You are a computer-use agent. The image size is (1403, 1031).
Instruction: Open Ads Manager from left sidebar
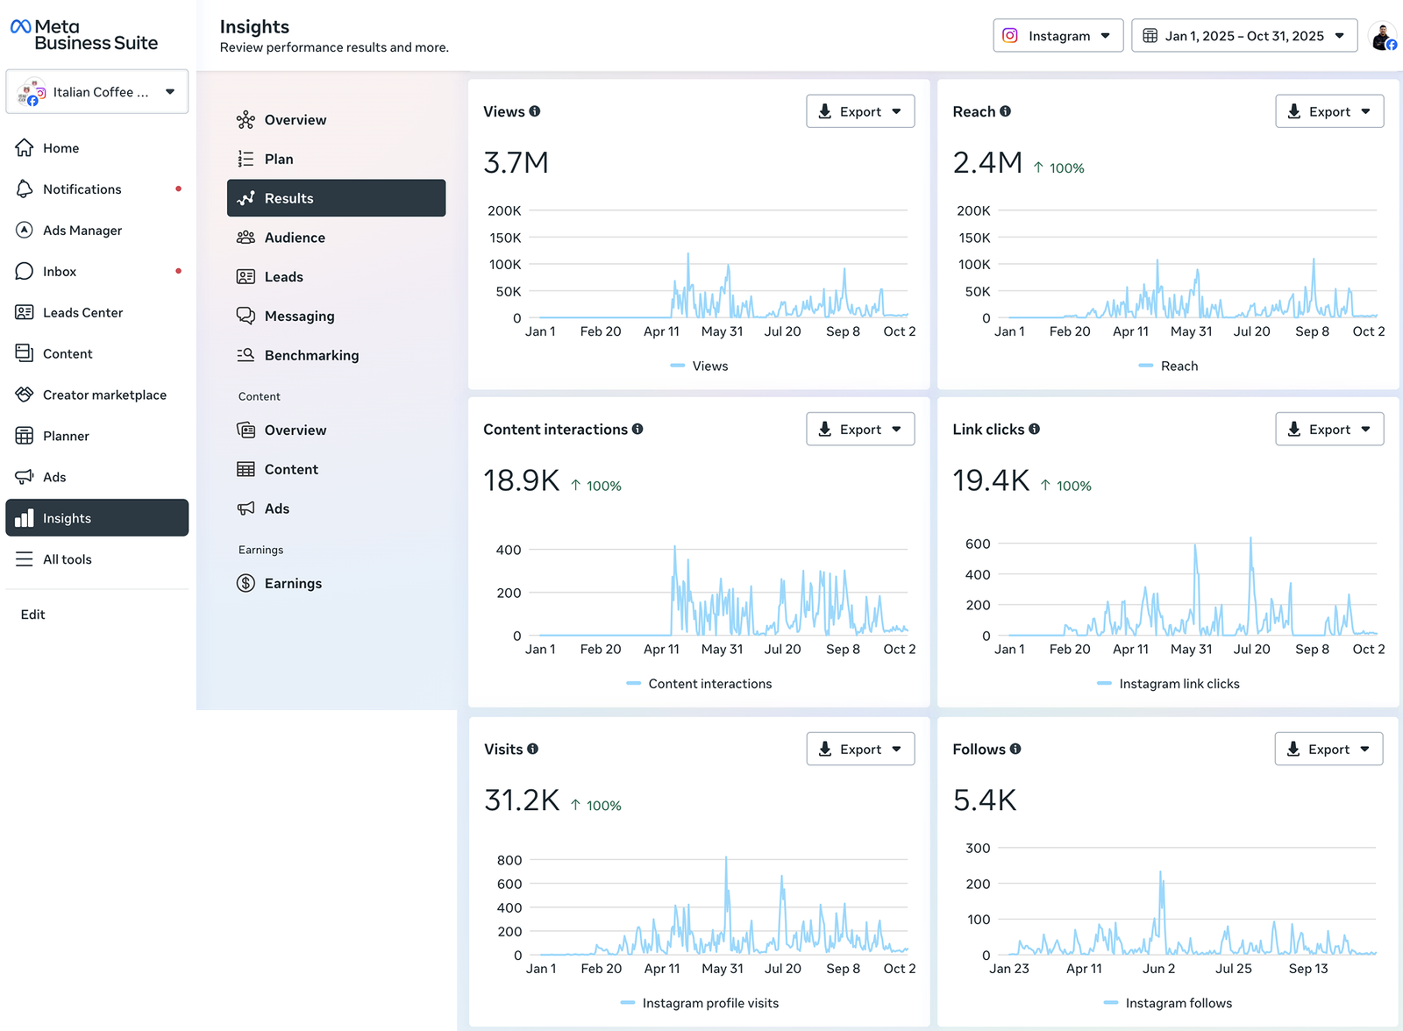82,231
